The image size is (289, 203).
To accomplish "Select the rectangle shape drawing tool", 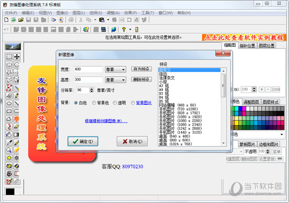I will (x=9, y=111).
